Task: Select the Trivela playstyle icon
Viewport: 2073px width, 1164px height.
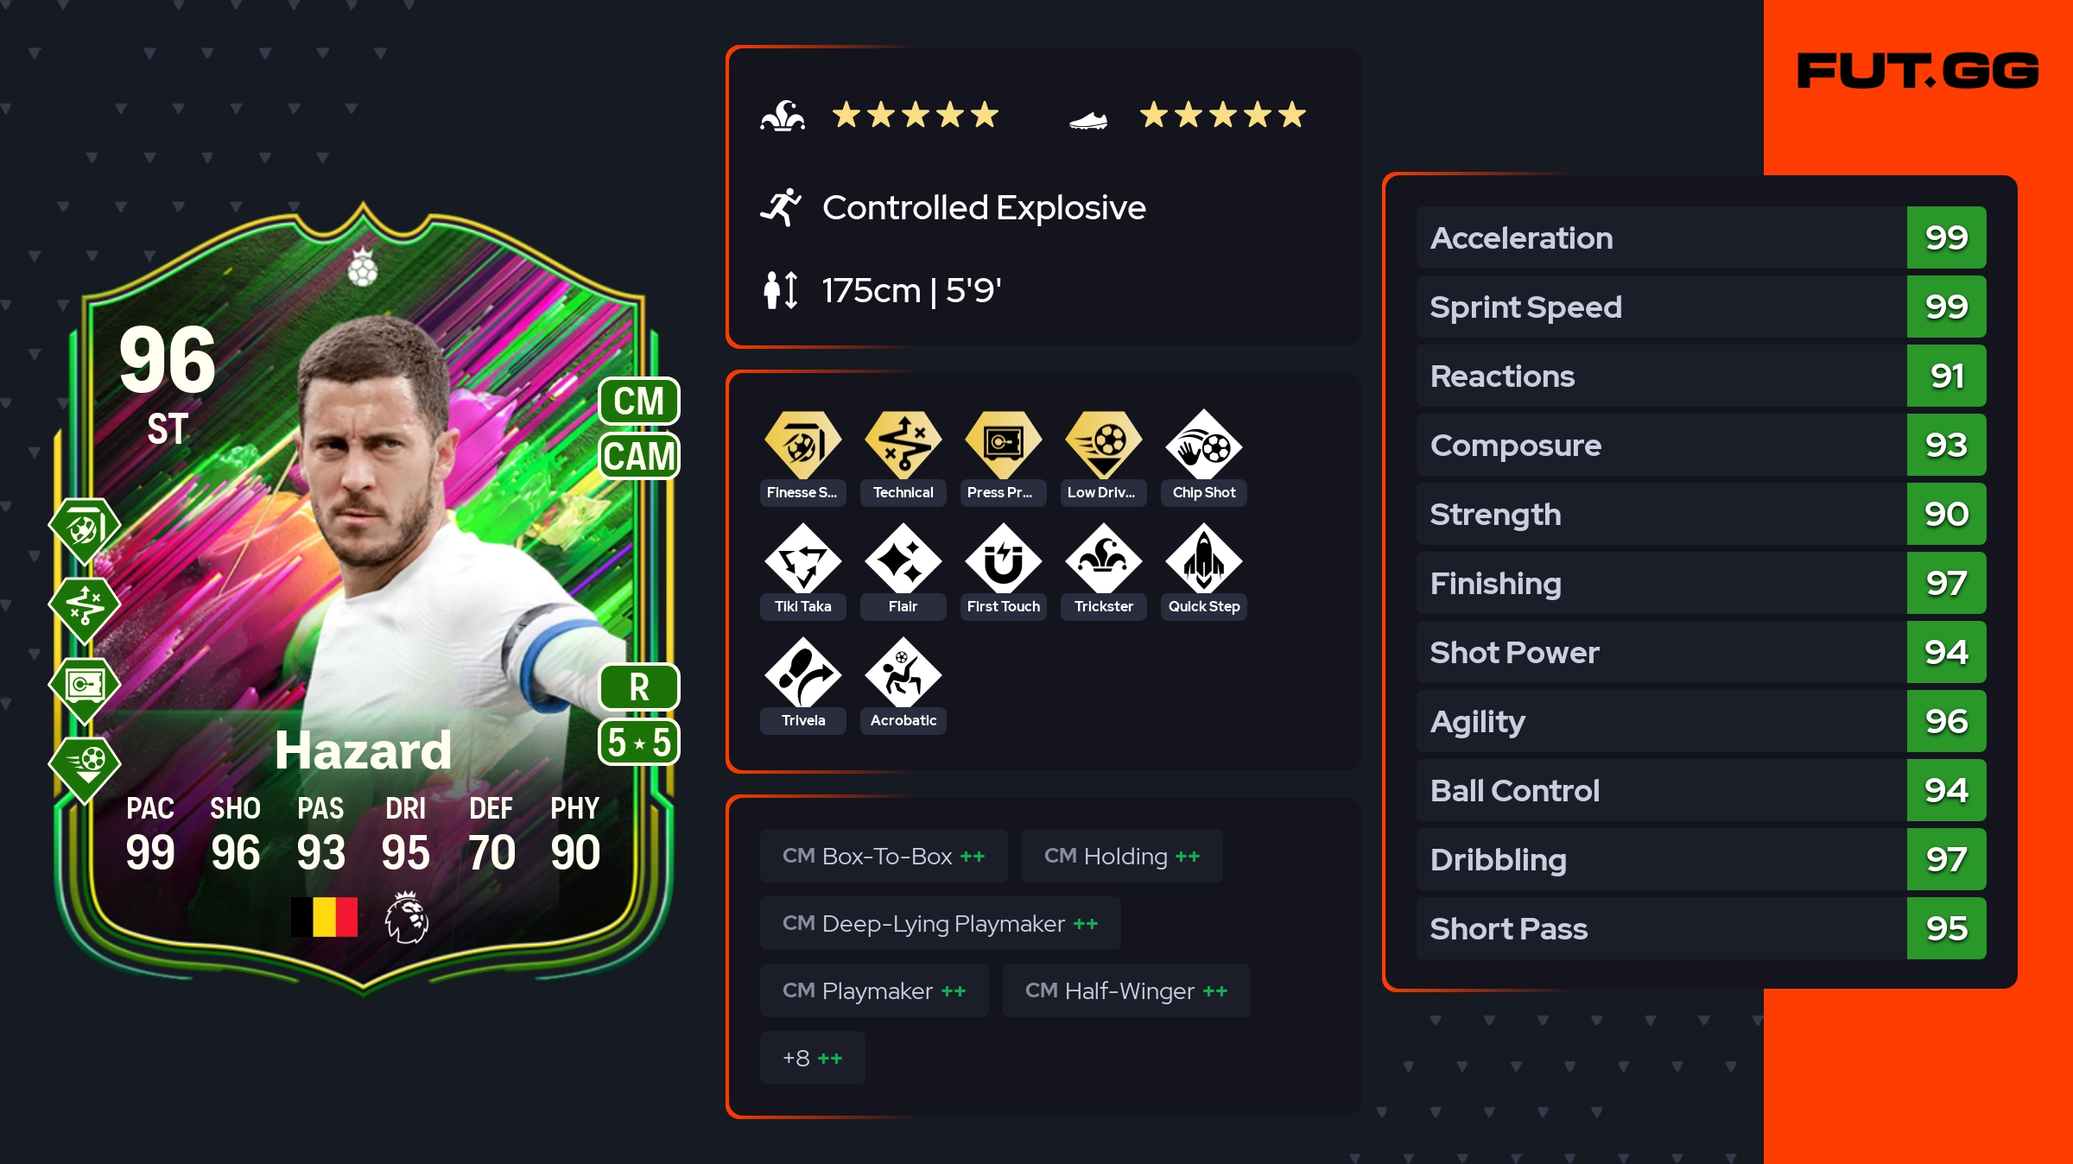Action: point(802,673)
